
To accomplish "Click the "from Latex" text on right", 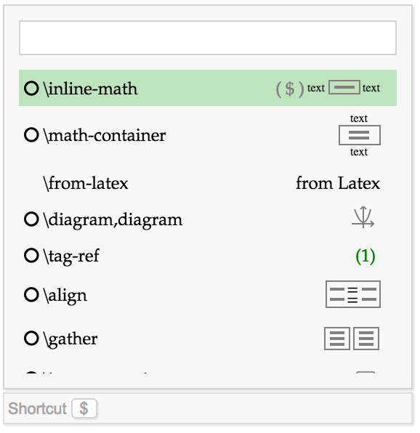I will pyautogui.click(x=338, y=183).
